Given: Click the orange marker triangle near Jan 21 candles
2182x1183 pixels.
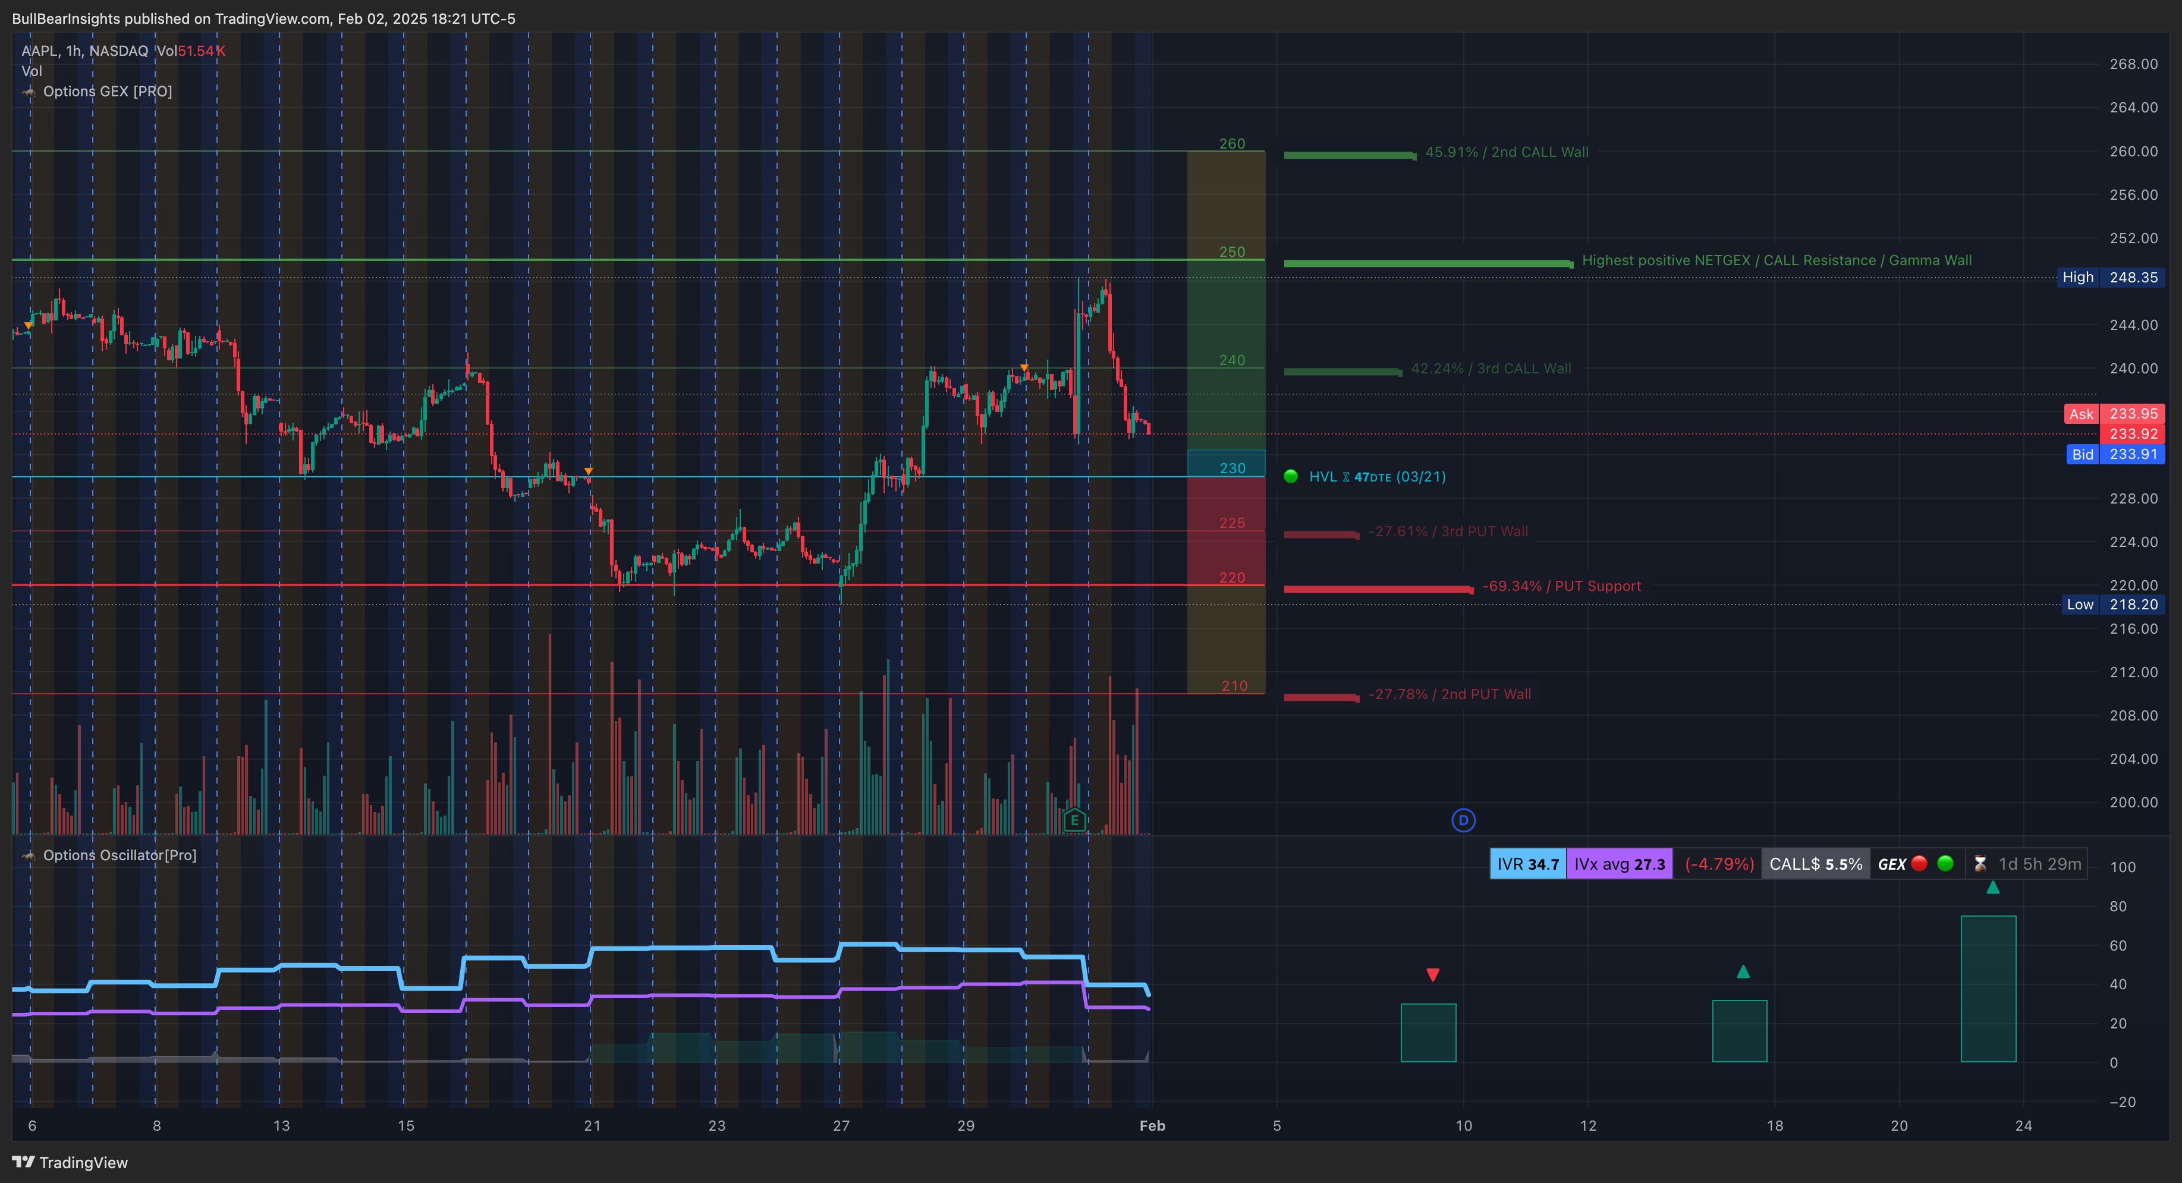Looking at the screenshot, I should coord(588,471).
